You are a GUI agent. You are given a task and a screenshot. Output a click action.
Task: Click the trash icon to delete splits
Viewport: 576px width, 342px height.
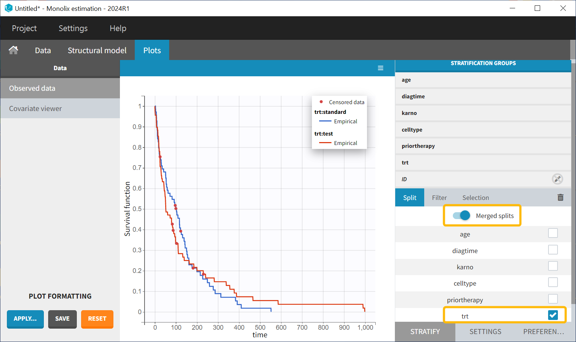click(x=560, y=197)
